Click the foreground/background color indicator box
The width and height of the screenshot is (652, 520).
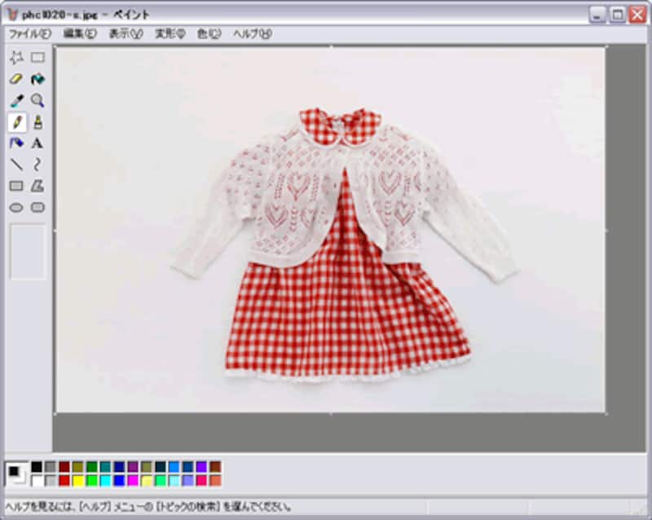[15, 474]
